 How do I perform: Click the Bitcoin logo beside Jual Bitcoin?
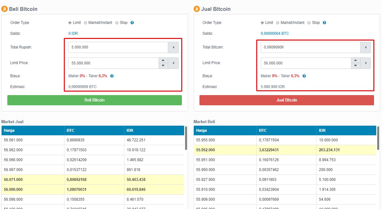click(197, 9)
